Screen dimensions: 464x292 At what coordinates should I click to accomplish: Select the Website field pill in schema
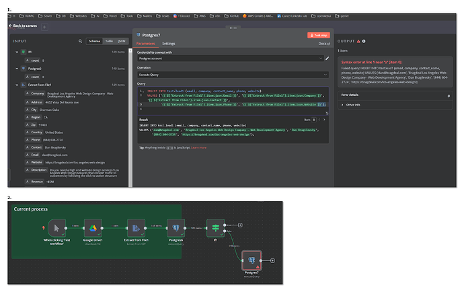point(34,162)
